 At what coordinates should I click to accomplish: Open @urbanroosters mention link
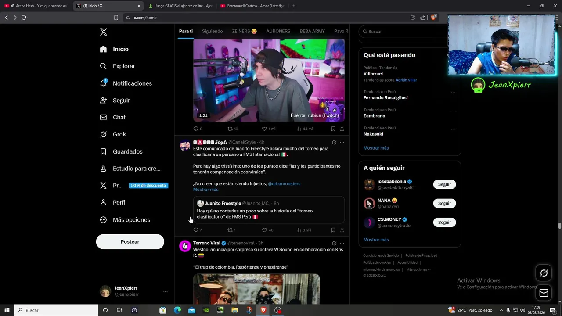(x=284, y=183)
